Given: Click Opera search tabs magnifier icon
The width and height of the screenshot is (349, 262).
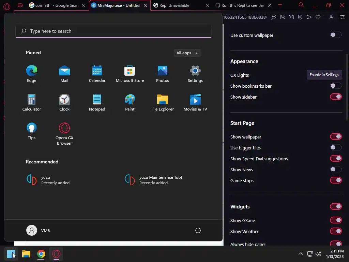Looking at the screenshot, I should 301,5.
